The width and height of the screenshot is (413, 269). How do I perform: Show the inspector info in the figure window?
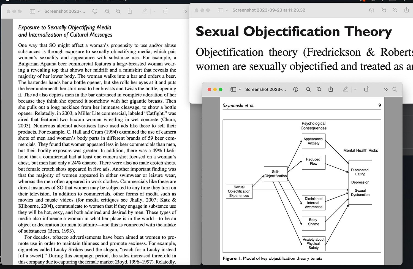pyautogui.click(x=296, y=89)
